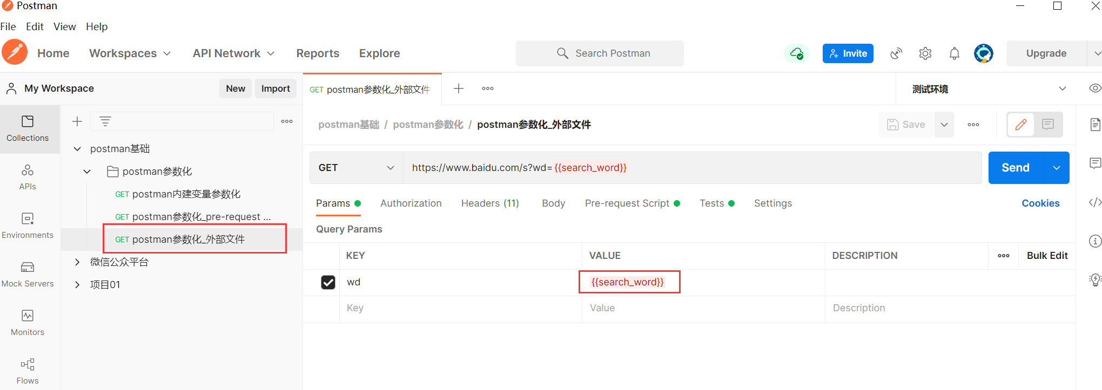Click the capture requests satellite icon
1102x390 pixels.
click(x=896, y=53)
